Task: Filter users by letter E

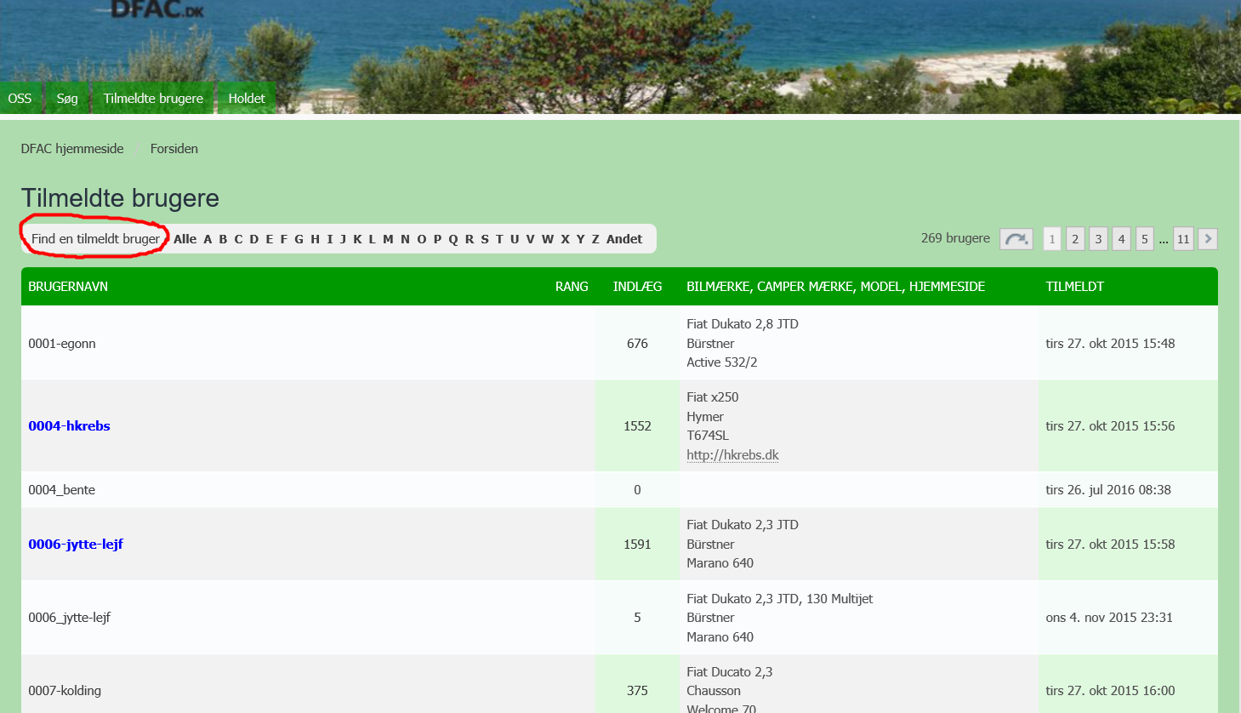Action: [270, 239]
